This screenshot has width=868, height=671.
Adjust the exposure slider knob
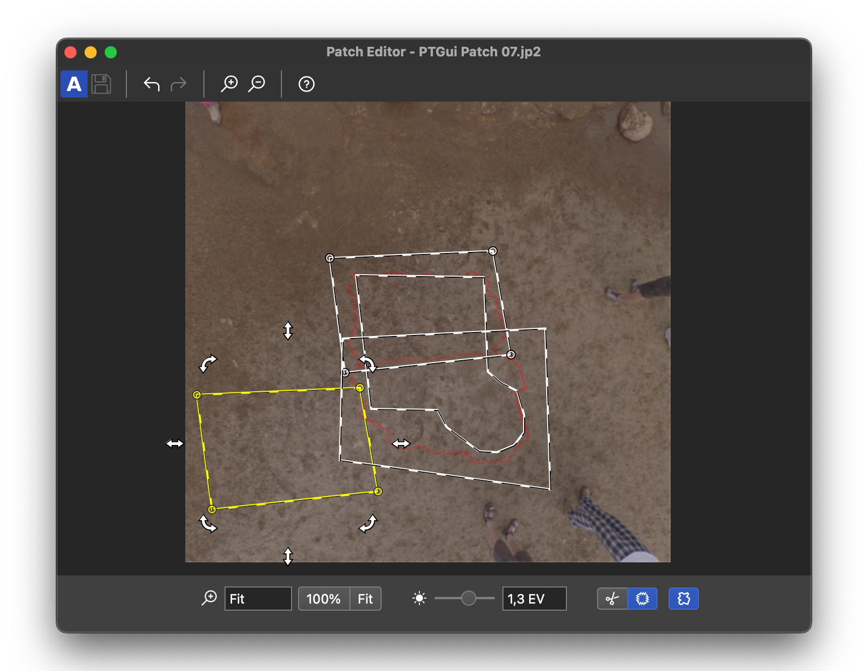click(x=468, y=598)
